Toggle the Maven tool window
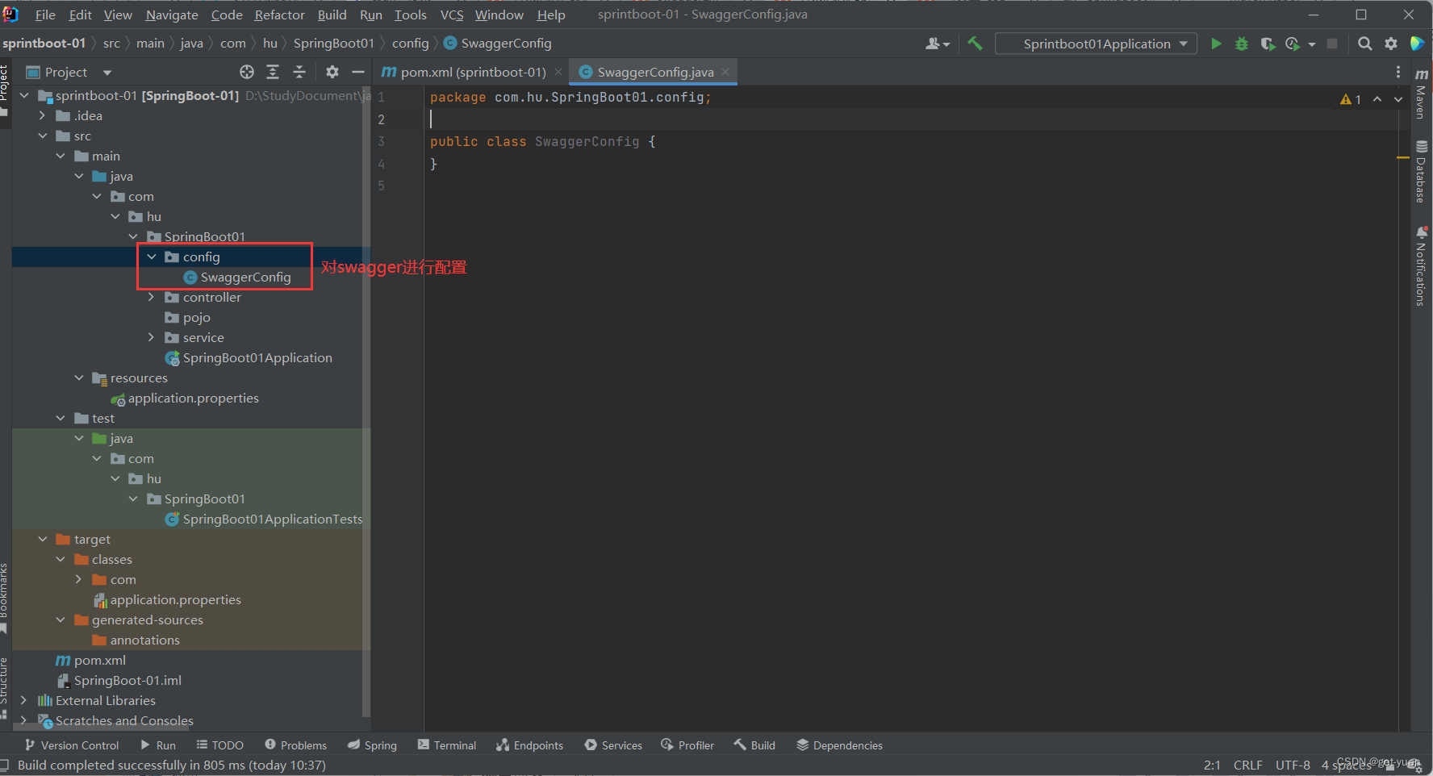 (x=1421, y=95)
